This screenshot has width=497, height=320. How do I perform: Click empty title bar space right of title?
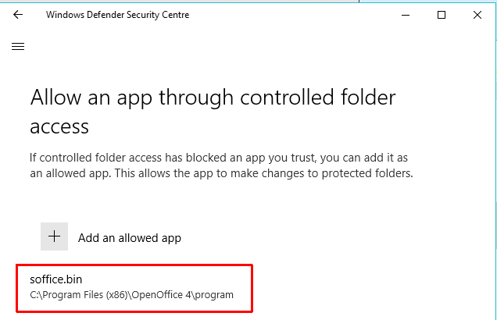coord(297,15)
